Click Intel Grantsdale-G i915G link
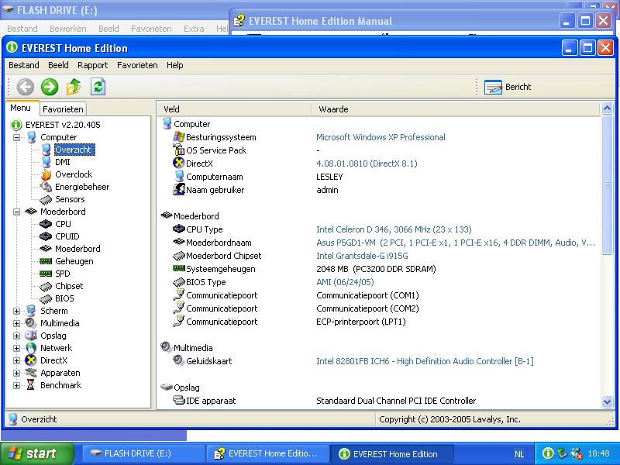The width and height of the screenshot is (620, 465). [x=362, y=256]
